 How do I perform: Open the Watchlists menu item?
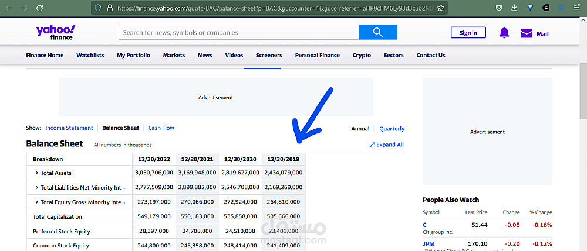[x=90, y=55]
